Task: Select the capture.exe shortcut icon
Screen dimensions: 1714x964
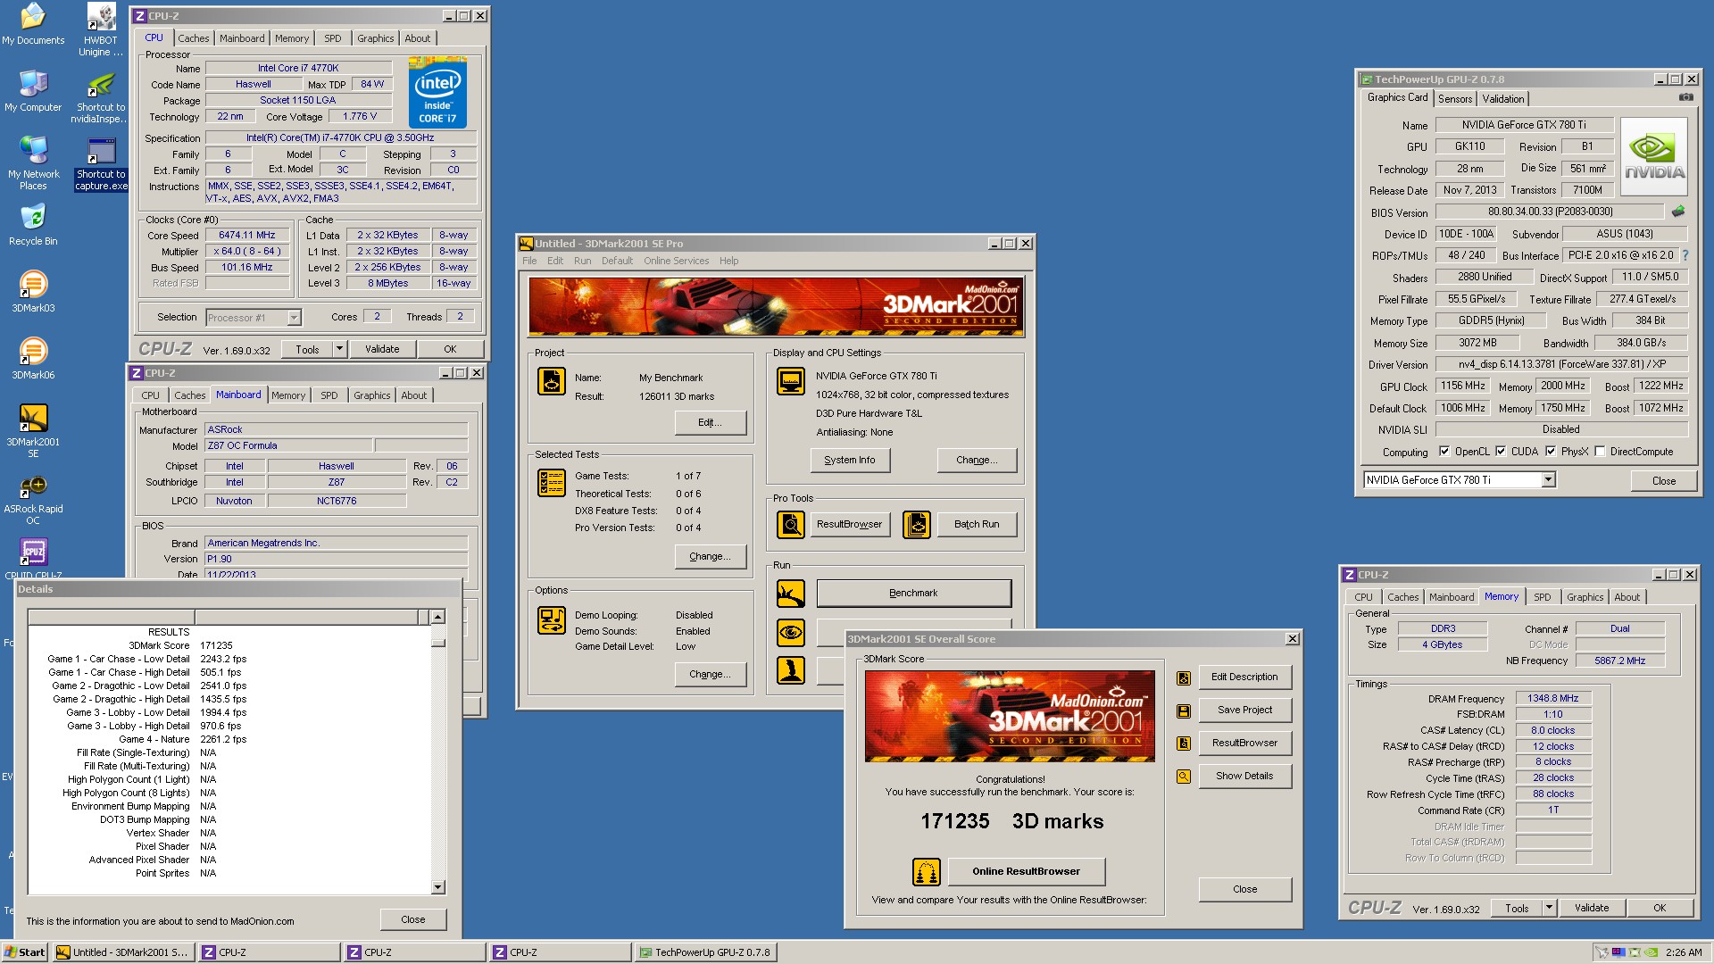Action: click(101, 163)
